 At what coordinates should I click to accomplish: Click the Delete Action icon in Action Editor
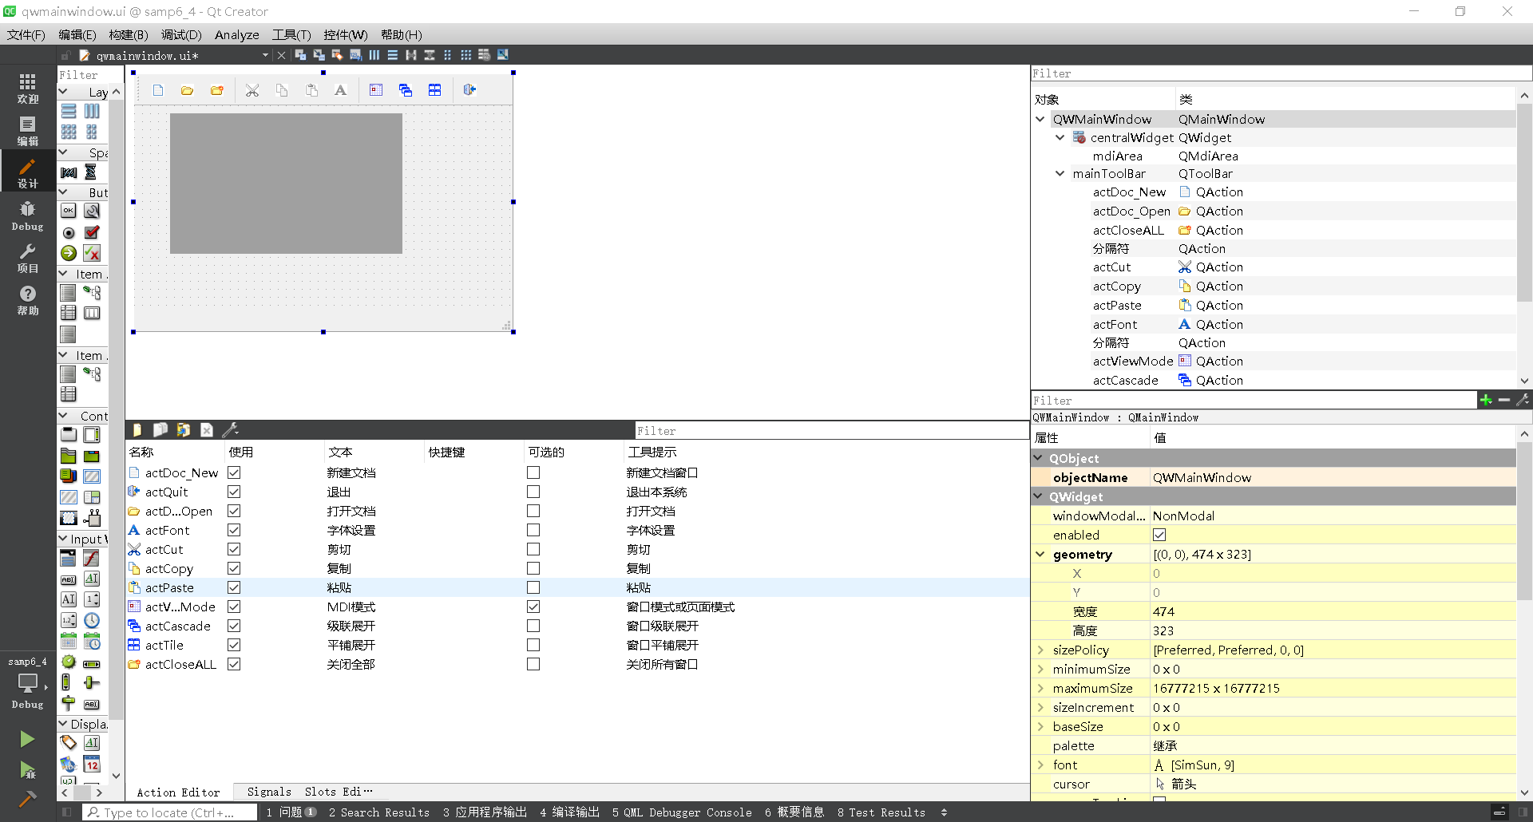(x=207, y=429)
